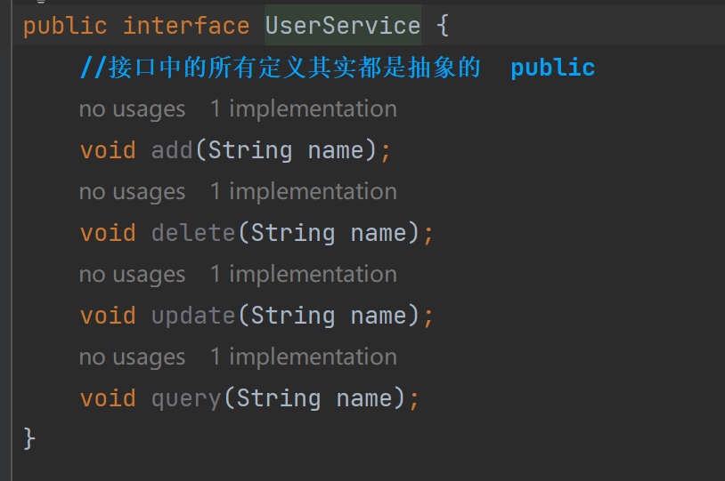Place cursor on add method name
Image resolution: width=725 pixels, height=481 pixels.
tap(172, 150)
